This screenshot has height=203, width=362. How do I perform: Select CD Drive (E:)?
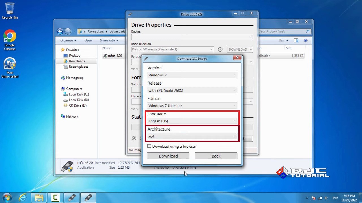click(77, 105)
